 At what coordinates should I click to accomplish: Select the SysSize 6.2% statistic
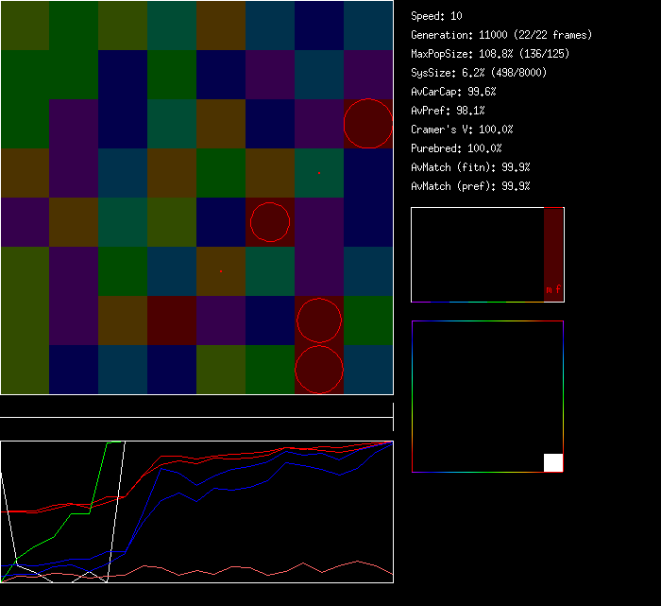479,73
